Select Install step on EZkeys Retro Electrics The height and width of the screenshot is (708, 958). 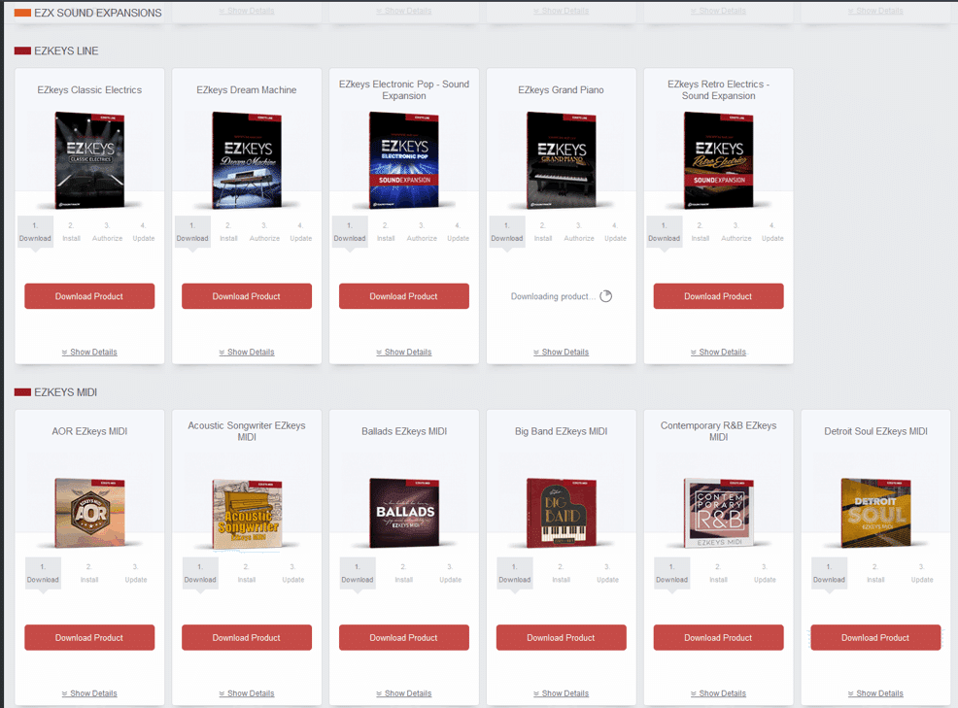click(x=701, y=232)
